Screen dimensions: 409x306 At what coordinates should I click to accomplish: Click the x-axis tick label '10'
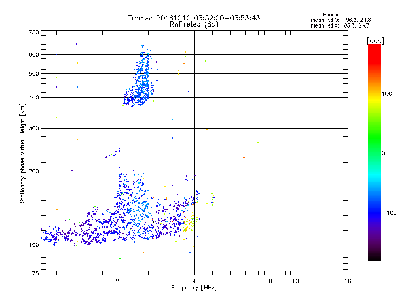[x=296, y=281]
